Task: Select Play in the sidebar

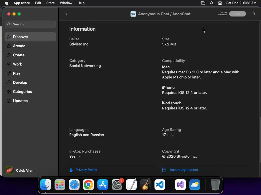Action: click(x=31, y=73)
